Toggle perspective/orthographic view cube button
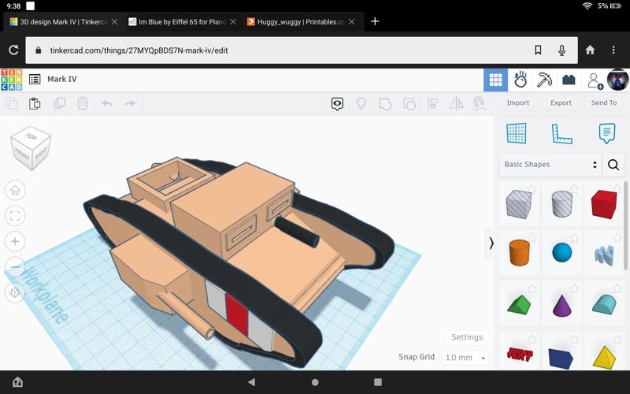 (15, 292)
